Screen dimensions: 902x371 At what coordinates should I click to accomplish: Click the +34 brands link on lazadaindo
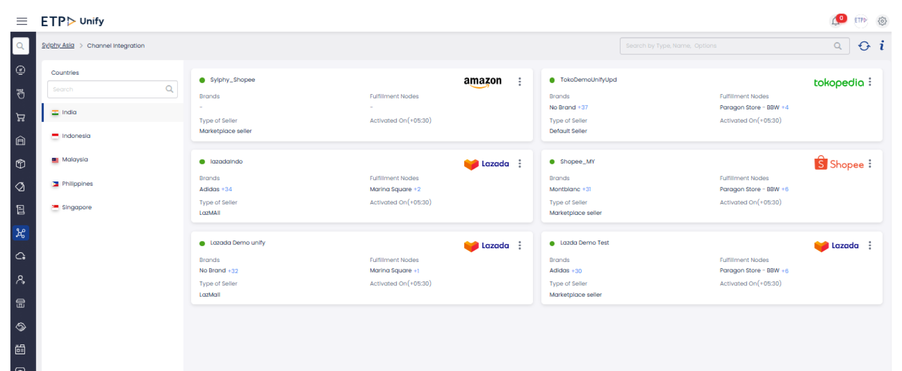(227, 189)
